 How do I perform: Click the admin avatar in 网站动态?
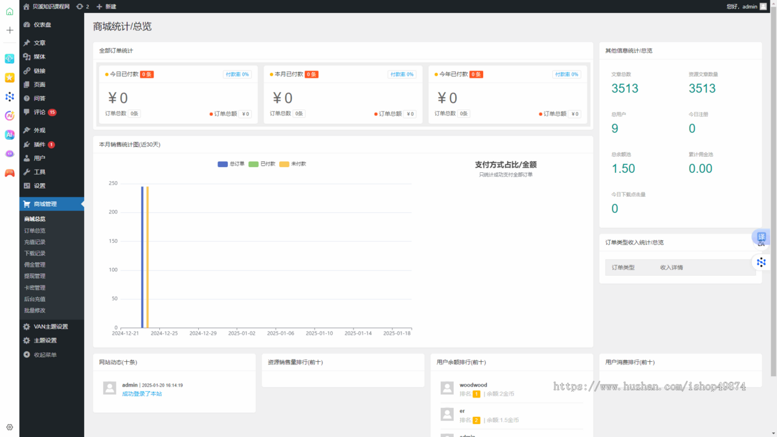(x=109, y=388)
